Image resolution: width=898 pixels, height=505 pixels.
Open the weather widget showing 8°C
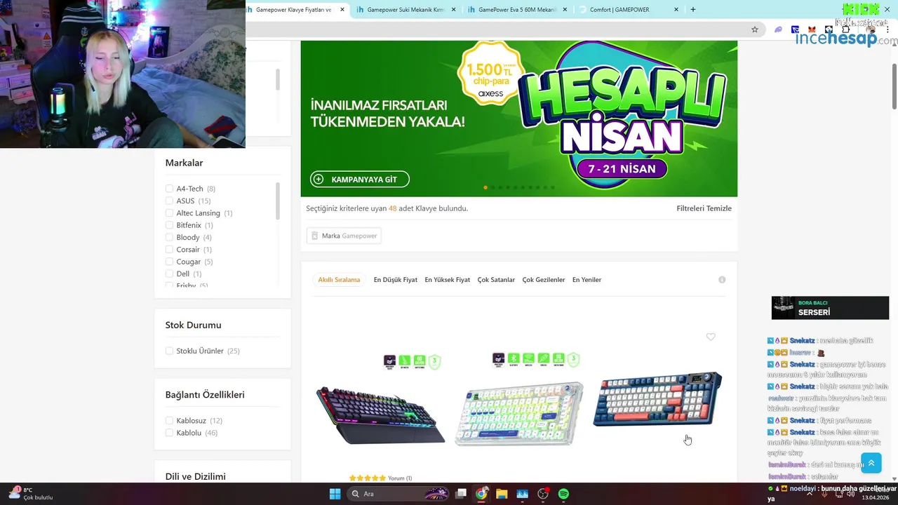coord(32,494)
